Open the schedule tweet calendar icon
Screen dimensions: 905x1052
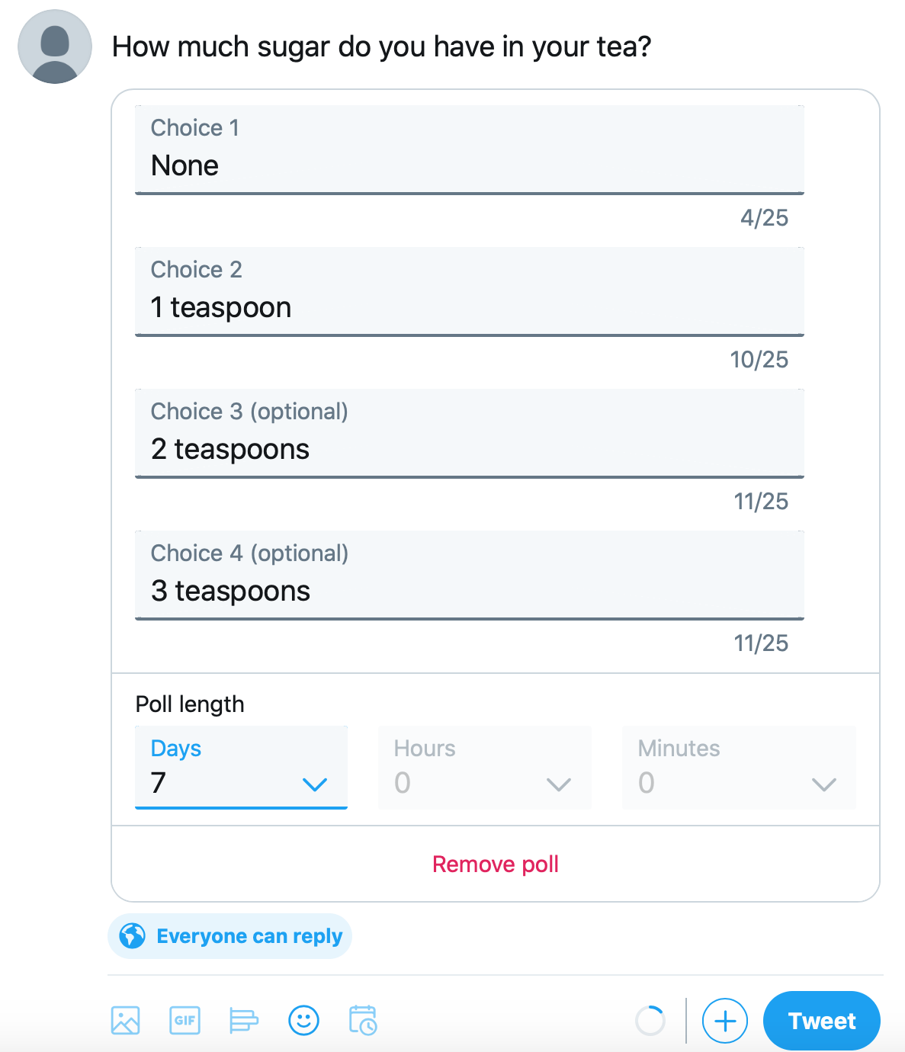tap(363, 1020)
